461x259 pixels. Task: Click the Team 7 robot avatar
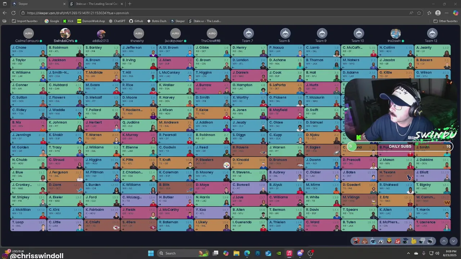tap(249, 33)
